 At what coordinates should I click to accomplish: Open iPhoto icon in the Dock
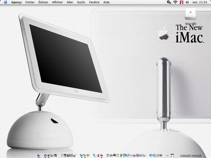click(x=65, y=155)
